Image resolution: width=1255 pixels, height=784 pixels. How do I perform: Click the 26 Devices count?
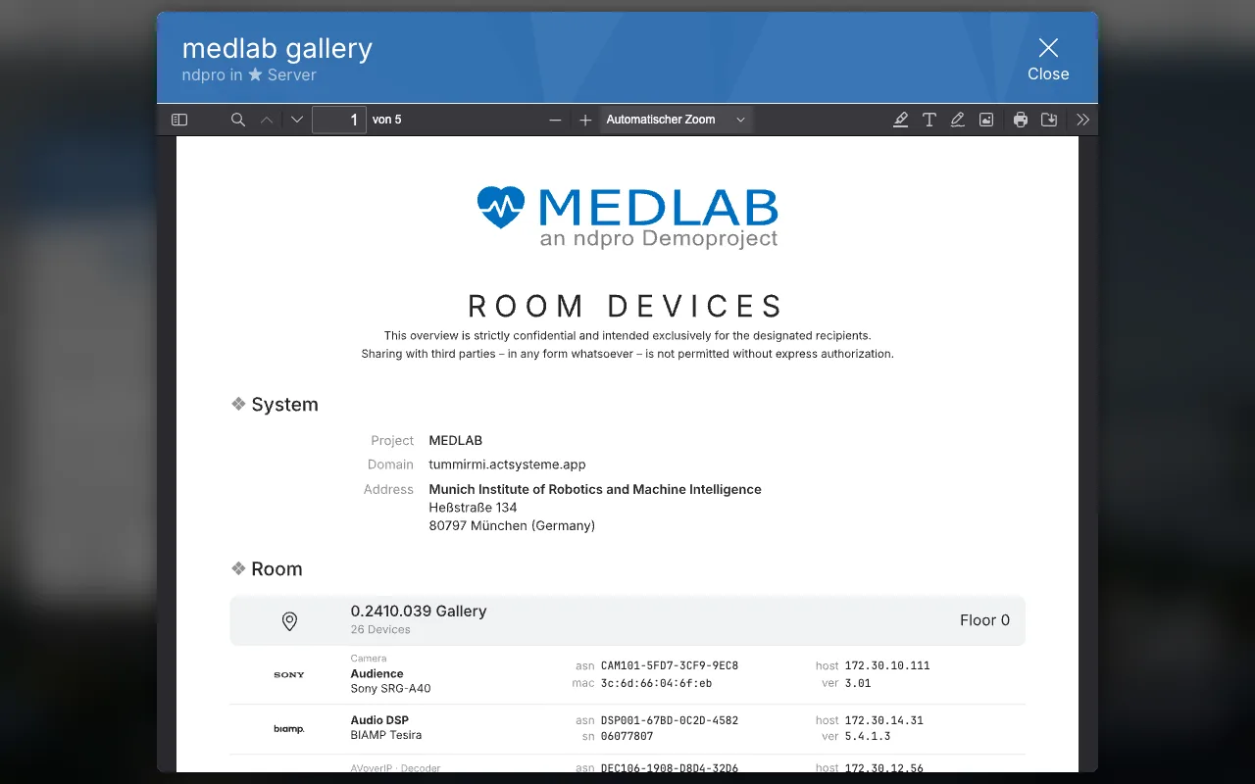[x=380, y=629]
